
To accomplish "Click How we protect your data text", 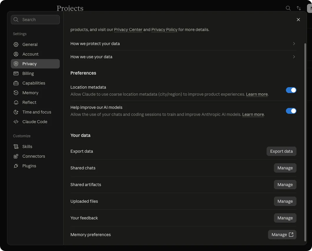I will pyautogui.click(x=95, y=44).
